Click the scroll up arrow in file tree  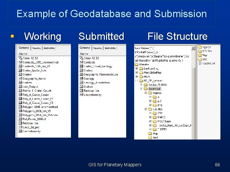point(193,48)
